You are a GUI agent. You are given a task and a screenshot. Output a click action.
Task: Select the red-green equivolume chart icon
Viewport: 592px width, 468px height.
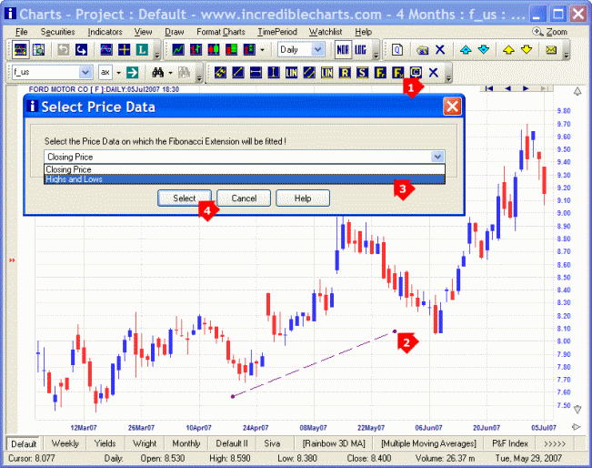click(x=232, y=49)
